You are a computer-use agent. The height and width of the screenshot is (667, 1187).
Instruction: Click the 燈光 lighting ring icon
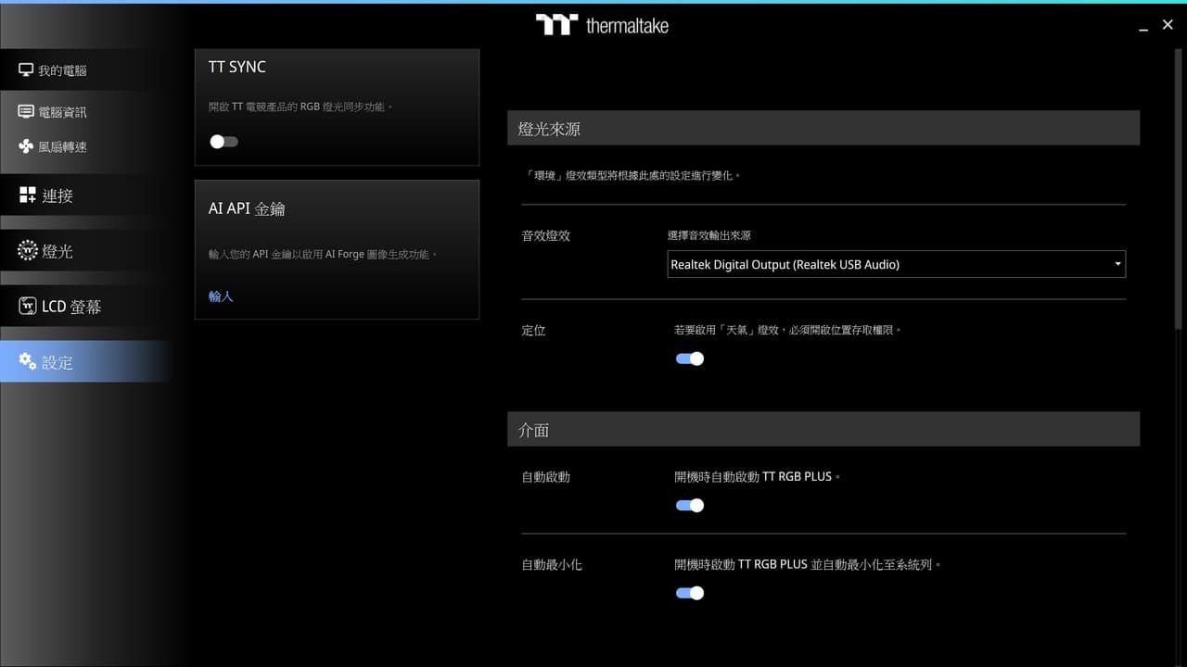point(28,251)
